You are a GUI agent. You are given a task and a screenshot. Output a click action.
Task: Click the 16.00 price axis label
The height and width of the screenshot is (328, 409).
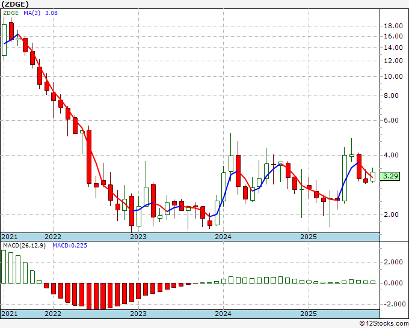pyautogui.click(x=393, y=36)
